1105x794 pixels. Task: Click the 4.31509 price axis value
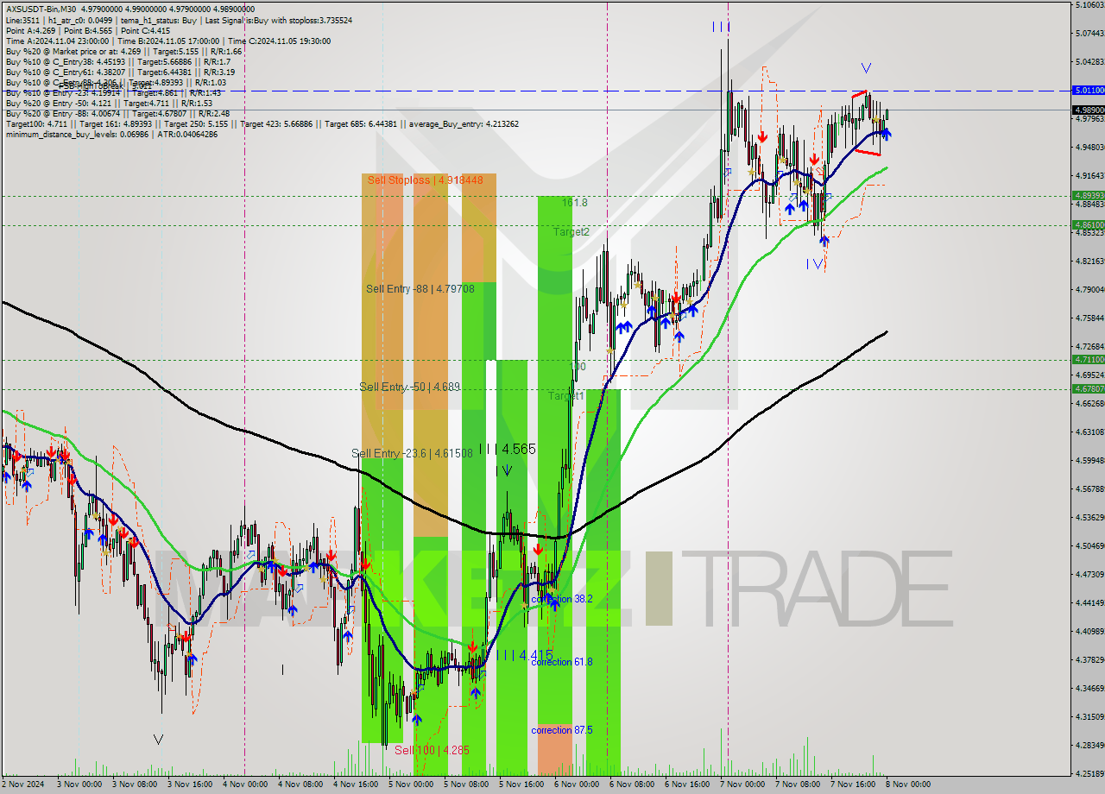[x=1089, y=716]
